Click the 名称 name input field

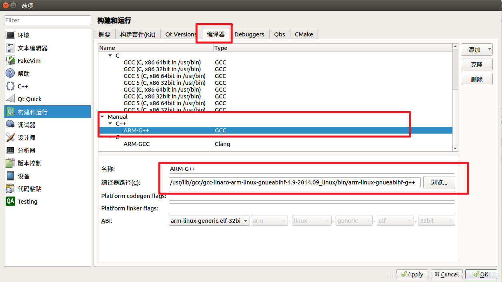coord(312,169)
